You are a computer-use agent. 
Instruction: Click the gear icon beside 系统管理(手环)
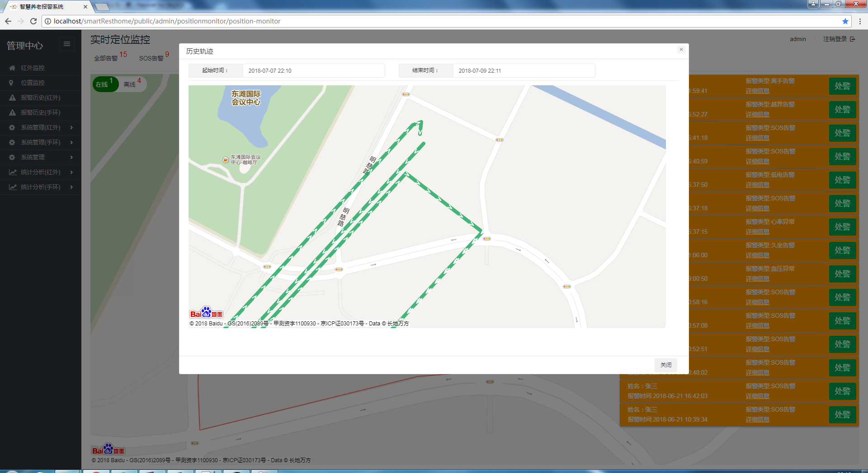[x=12, y=142]
